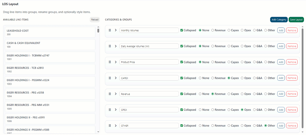Image resolution: width=306 pixels, height=135 pixels.
Task: Select G&A radio for Revenue row
Action: pyautogui.click(x=254, y=94)
